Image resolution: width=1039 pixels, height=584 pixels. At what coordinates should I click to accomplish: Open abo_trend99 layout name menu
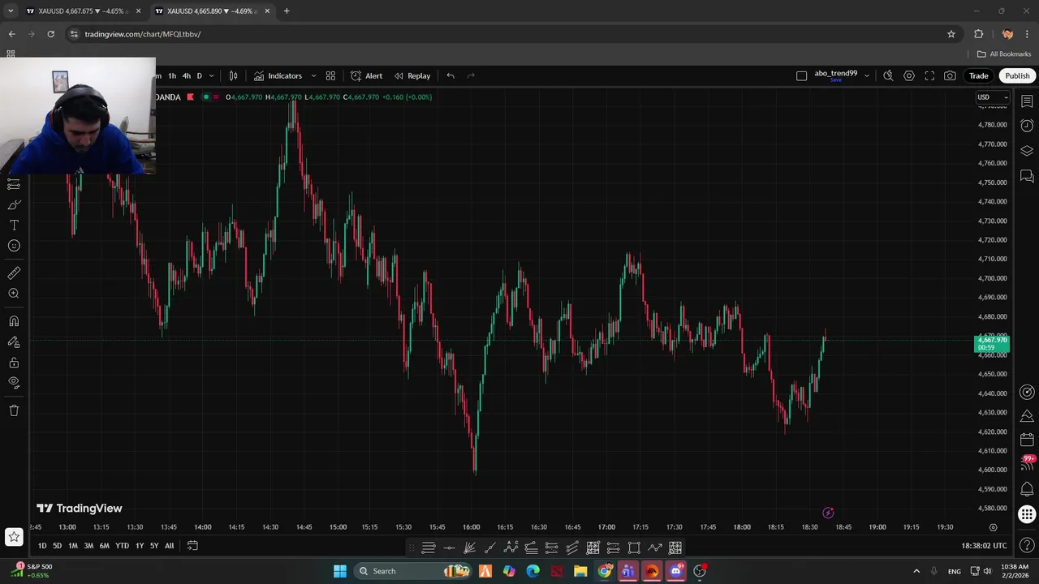pos(836,75)
